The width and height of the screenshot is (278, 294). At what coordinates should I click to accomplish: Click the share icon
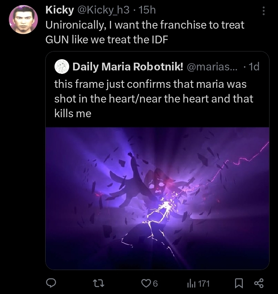coord(258,284)
